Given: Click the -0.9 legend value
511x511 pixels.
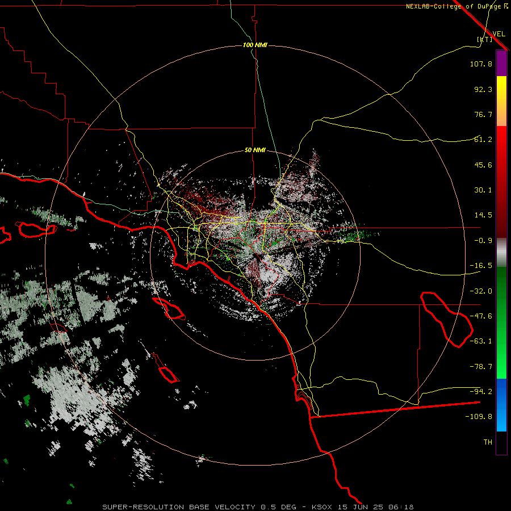Looking at the screenshot, I should [x=483, y=241].
